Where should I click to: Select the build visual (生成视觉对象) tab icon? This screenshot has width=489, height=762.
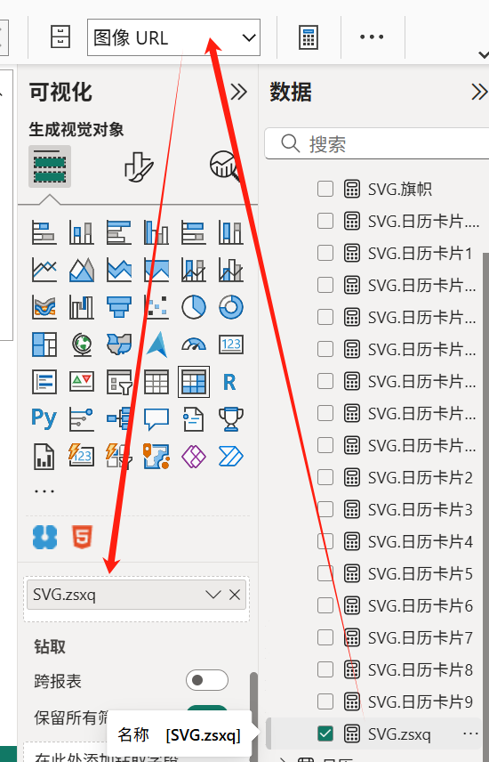(x=50, y=166)
